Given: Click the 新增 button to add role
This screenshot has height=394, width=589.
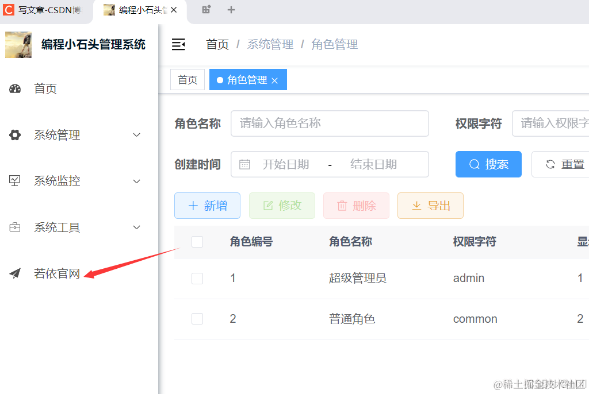Looking at the screenshot, I should [207, 206].
